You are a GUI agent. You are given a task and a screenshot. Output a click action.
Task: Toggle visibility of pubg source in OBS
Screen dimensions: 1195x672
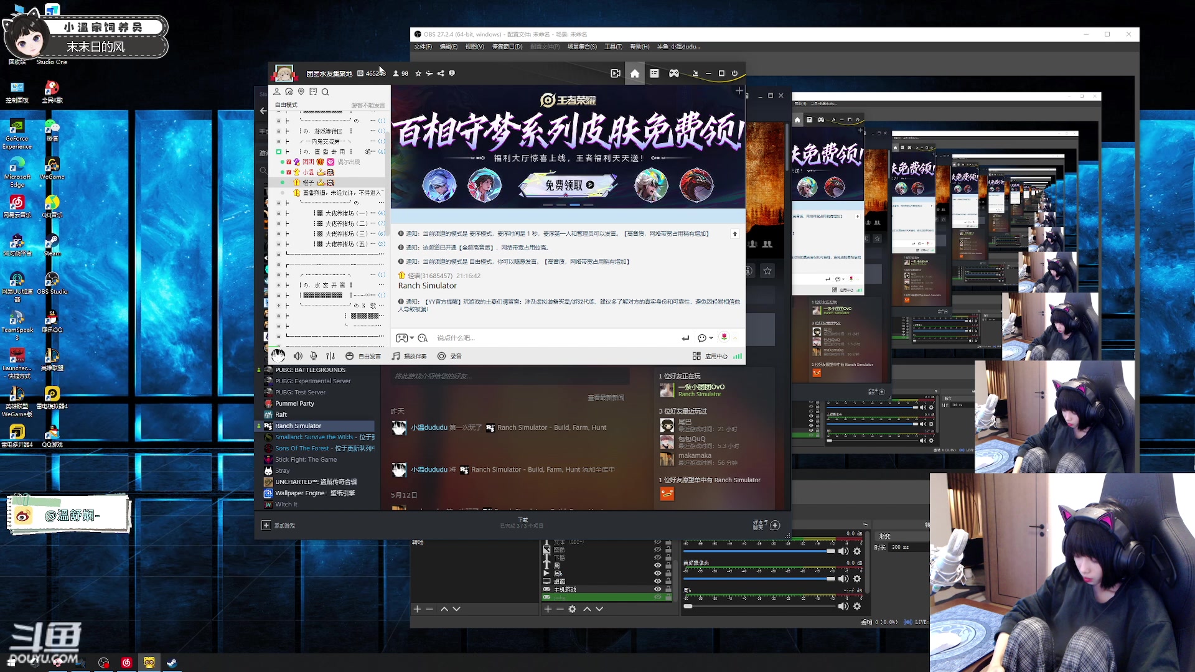657,597
